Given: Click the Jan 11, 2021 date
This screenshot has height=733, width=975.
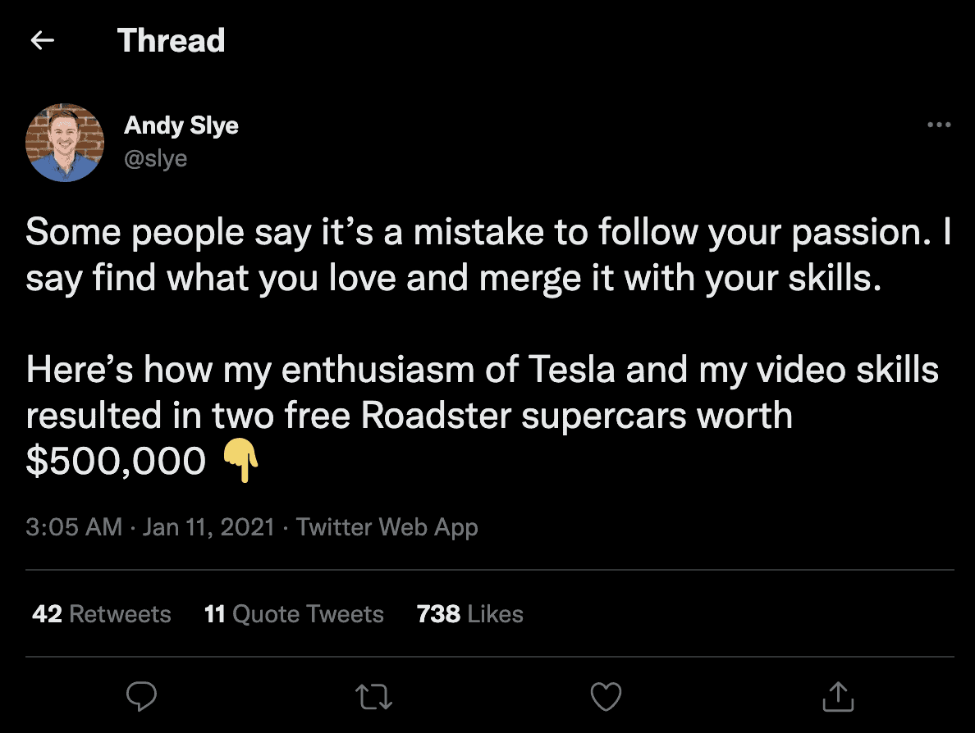Looking at the screenshot, I should coord(208,526).
